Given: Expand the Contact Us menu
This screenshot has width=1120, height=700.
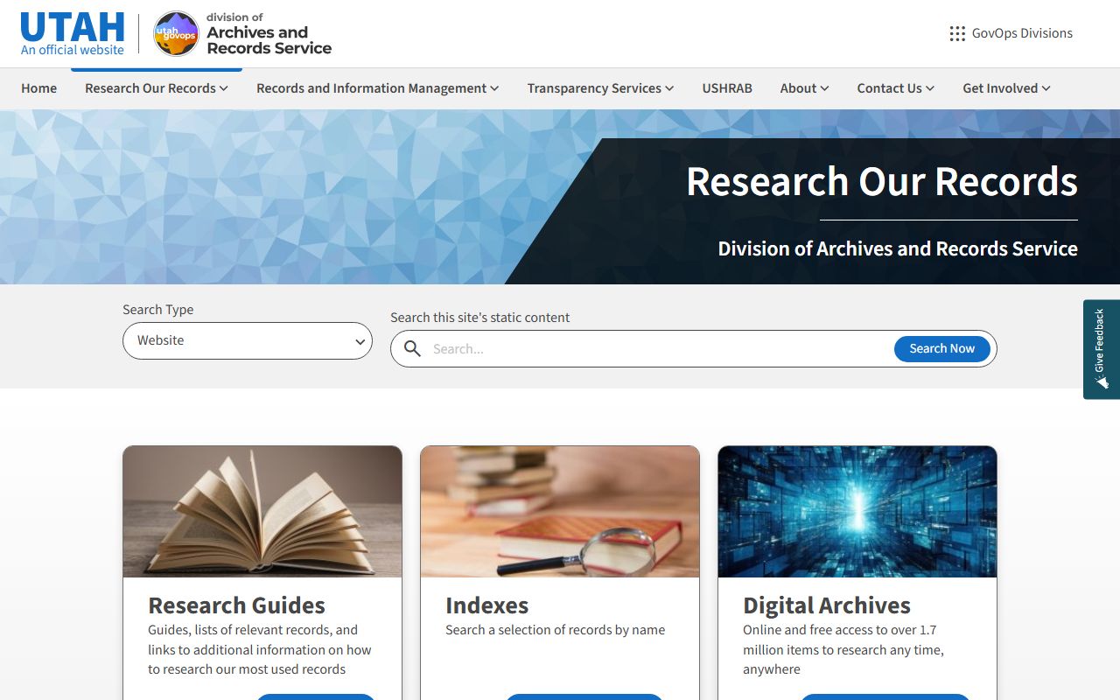Looking at the screenshot, I should pos(896,88).
